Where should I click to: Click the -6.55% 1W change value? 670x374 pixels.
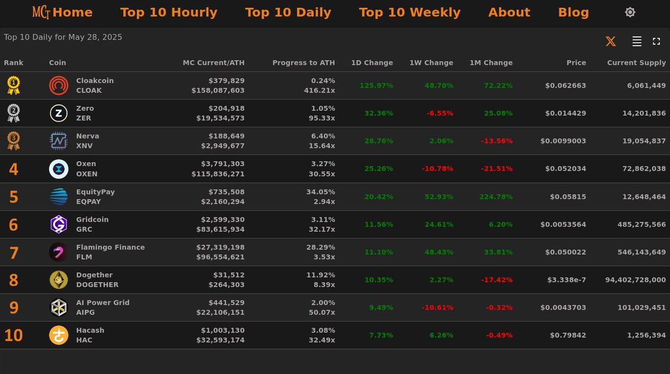pyautogui.click(x=440, y=113)
